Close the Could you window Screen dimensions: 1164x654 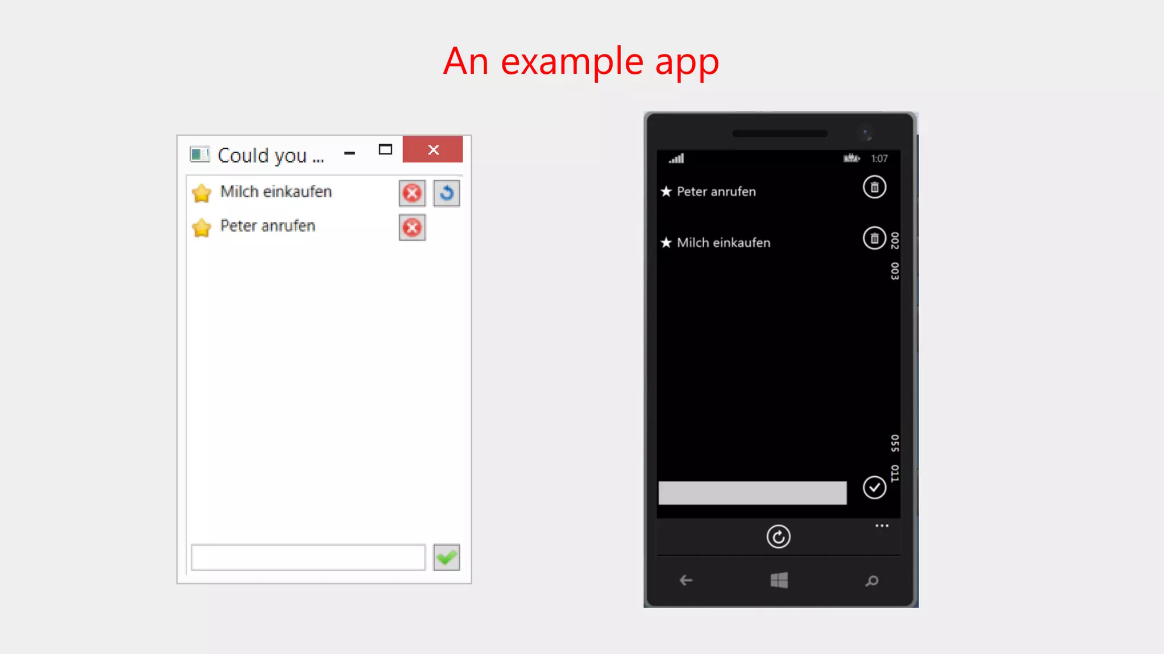(433, 149)
